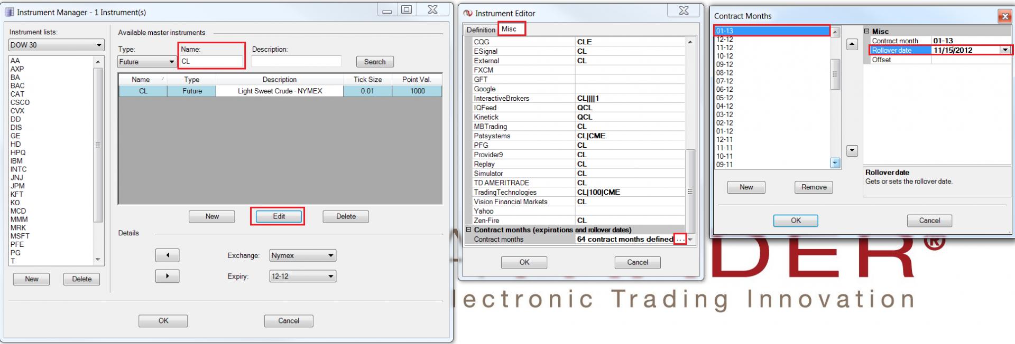The width and height of the screenshot is (1015, 344).
Task: Click the Edit button in Instrument Manager
Action: (x=279, y=216)
